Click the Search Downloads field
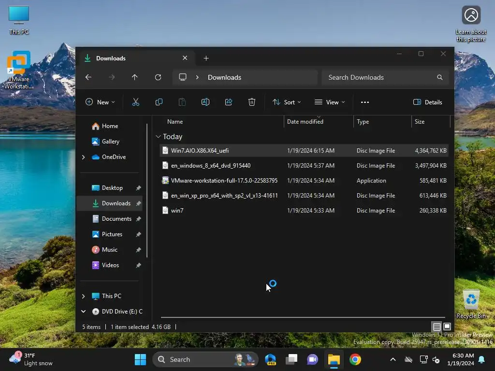495x371 pixels. (385, 77)
